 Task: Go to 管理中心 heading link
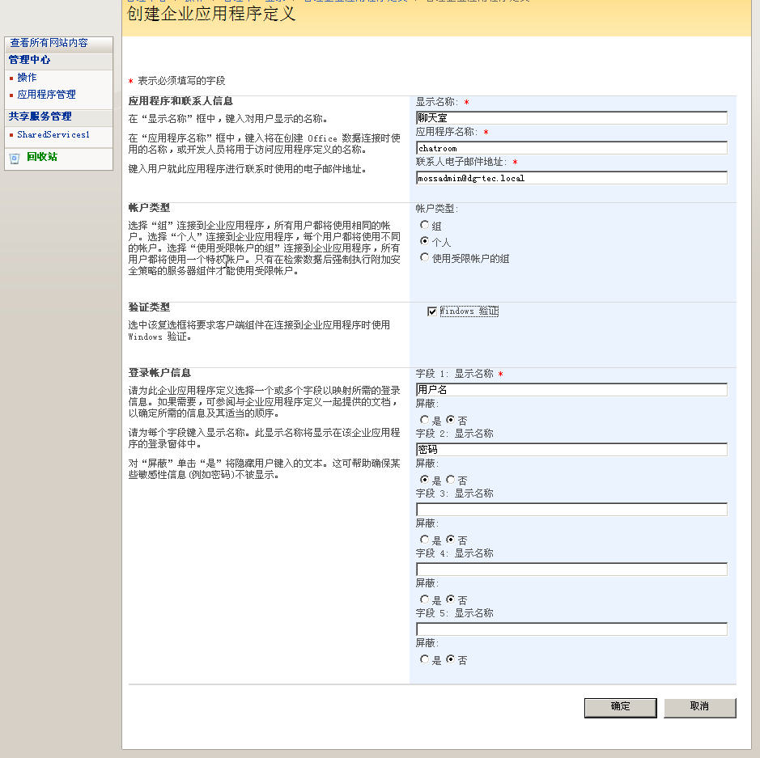click(29, 60)
